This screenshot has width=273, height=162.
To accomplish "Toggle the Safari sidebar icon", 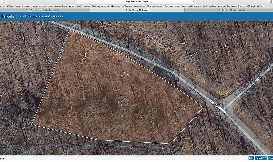I will [4, 1].
